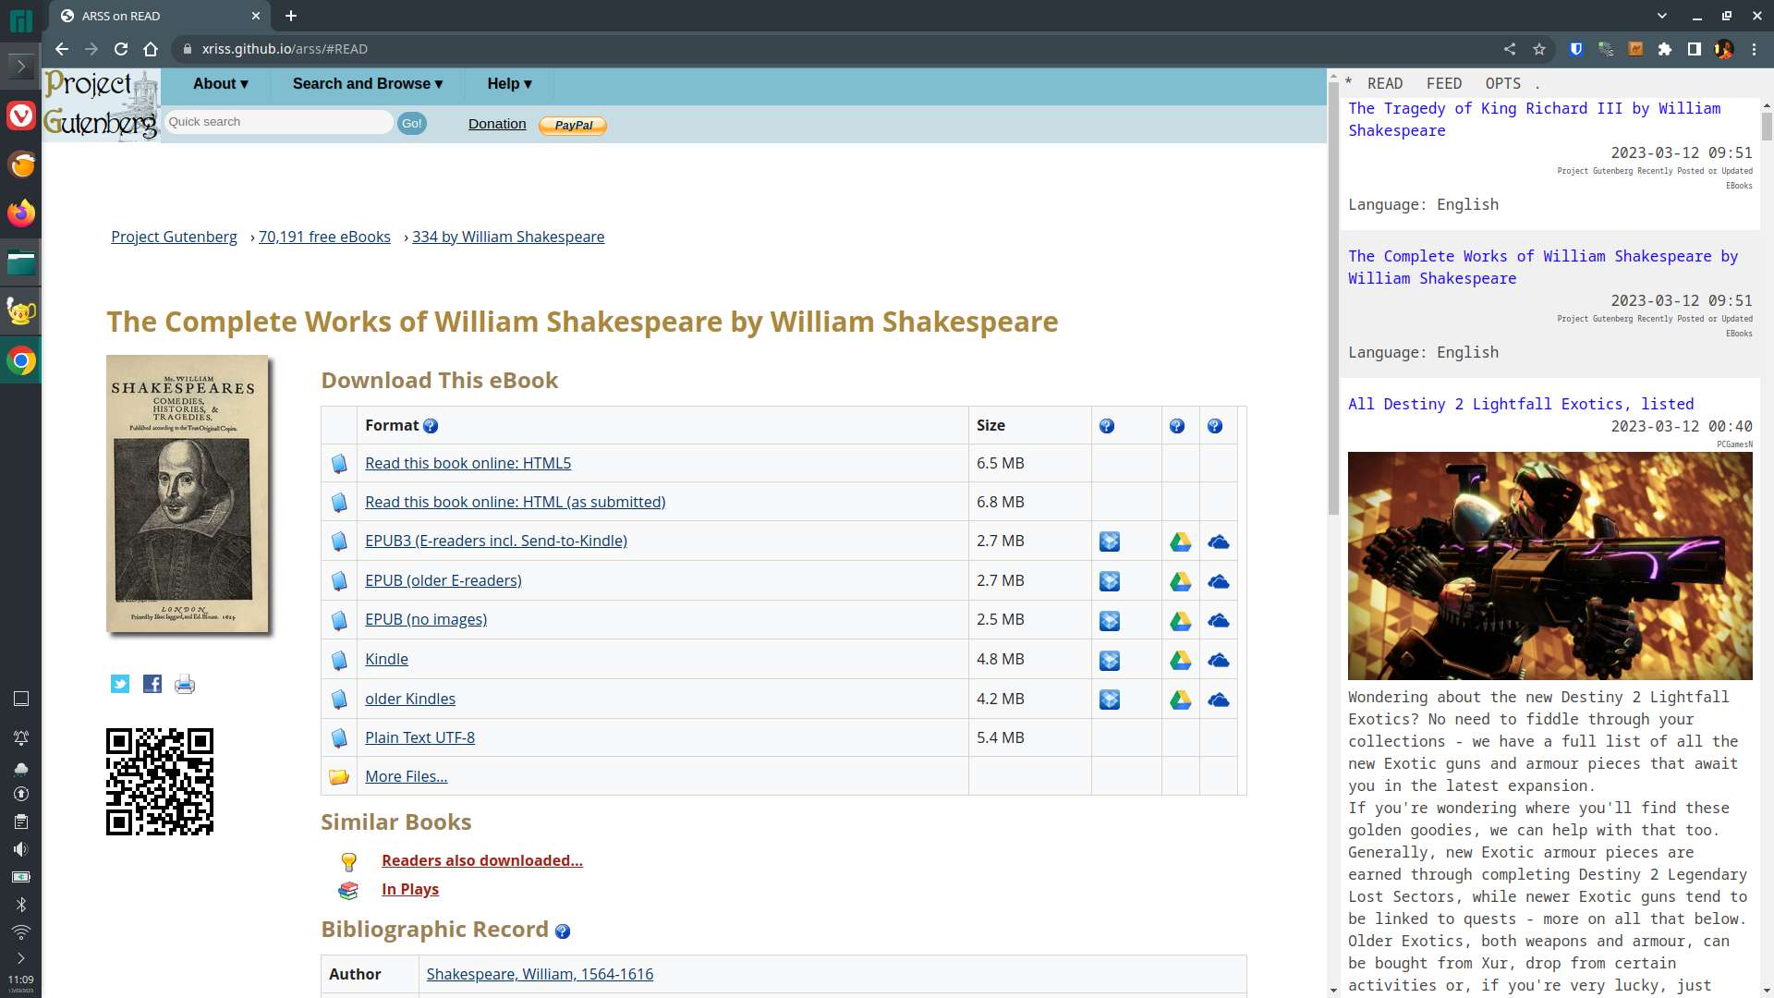Click the Project Gutenberg logo
The height and width of the screenshot is (998, 1774).
(102, 104)
